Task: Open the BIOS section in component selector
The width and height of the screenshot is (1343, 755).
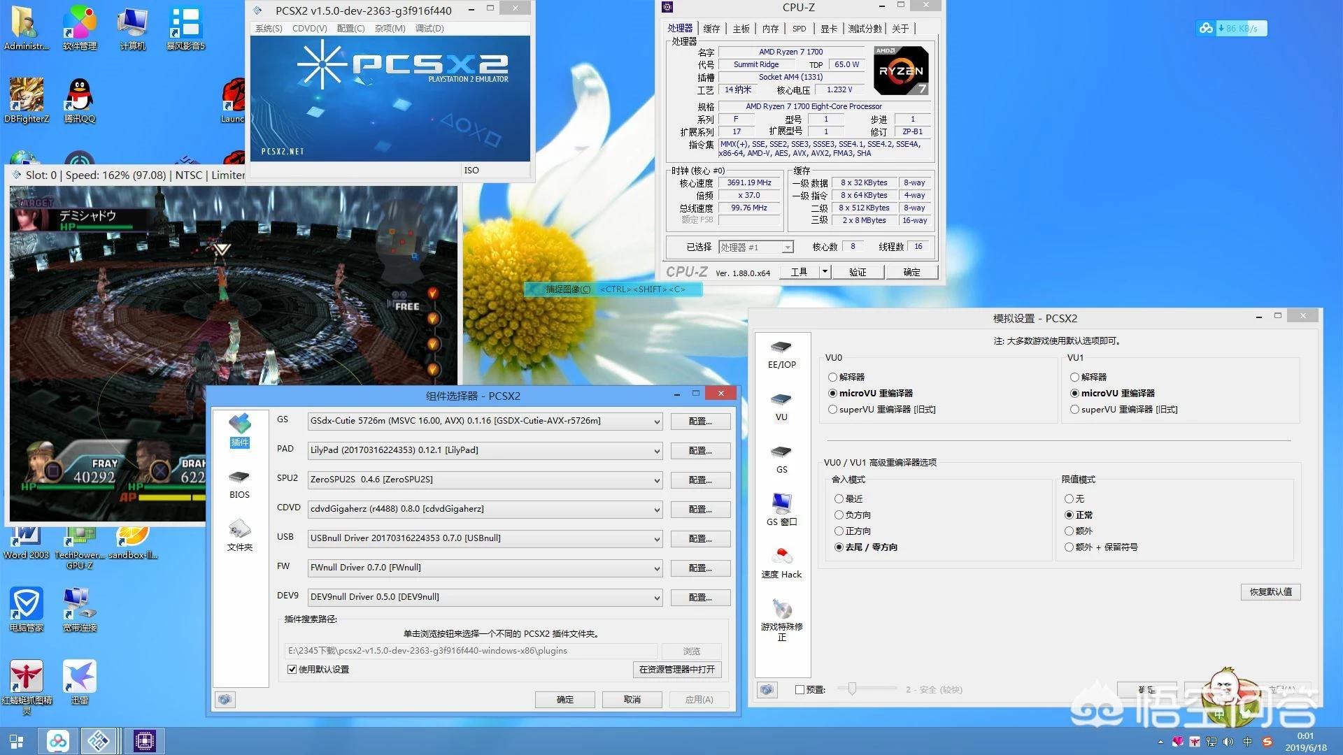Action: [239, 484]
